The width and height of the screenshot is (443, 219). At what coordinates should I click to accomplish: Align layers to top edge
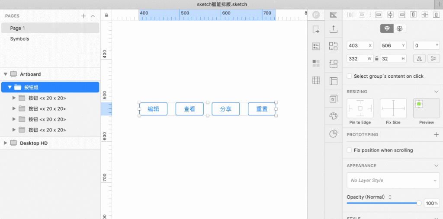click(413, 15)
